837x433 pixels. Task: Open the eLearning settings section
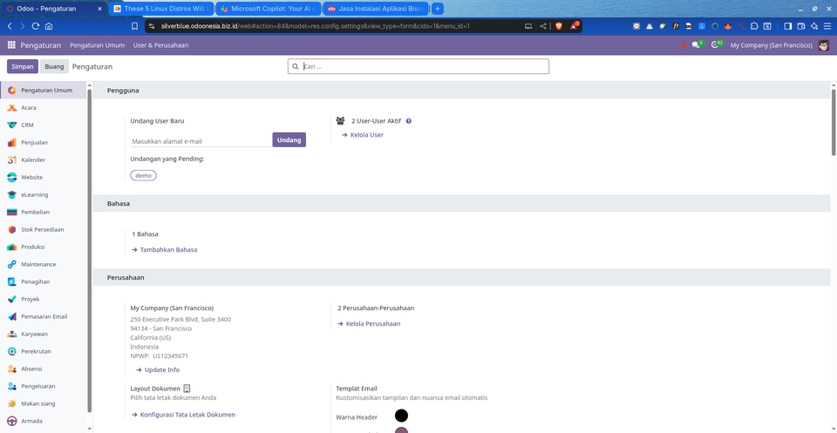[34, 195]
